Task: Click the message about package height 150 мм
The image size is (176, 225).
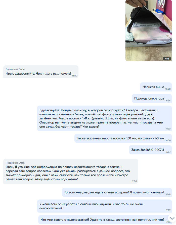Action: [x=123, y=138]
